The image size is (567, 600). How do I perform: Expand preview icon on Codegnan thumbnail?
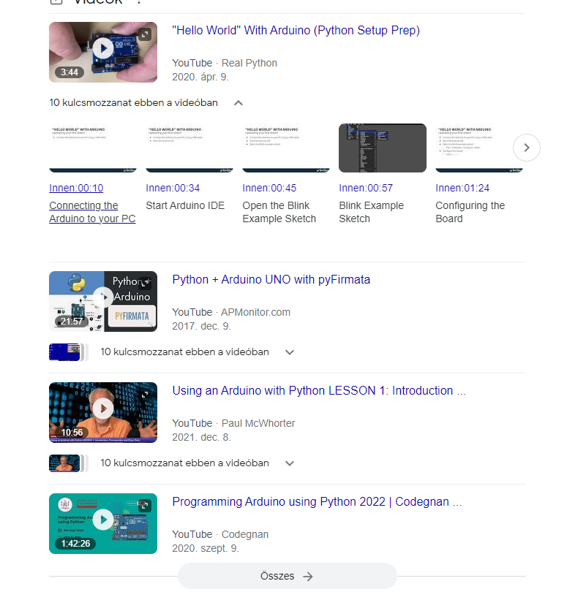144,506
